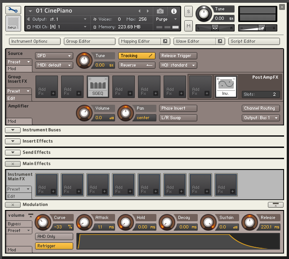Open Channel Routing
This screenshot has width=289, height=259.
(x=261, y=108)
